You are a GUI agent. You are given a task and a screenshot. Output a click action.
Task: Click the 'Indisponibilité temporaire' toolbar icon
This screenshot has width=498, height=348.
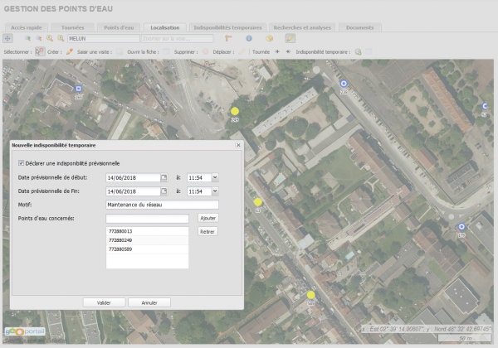pyautogui.click(x=359, y=51)
